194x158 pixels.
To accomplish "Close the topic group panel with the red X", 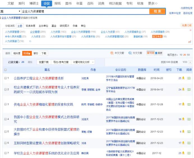I will click(x=191, y=30).
